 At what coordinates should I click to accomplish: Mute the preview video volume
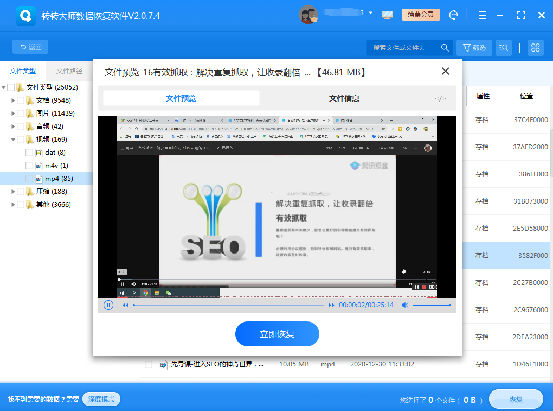(x=404, y=305)
